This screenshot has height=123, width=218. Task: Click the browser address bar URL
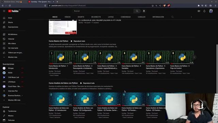point(68,5)
